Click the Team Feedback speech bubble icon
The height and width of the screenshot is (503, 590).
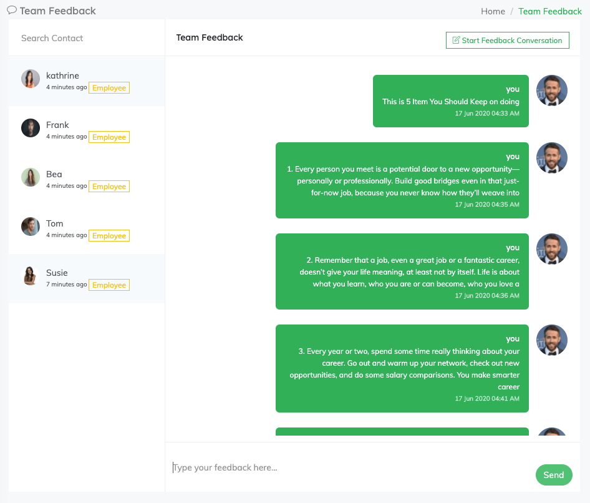coord(12,10)
